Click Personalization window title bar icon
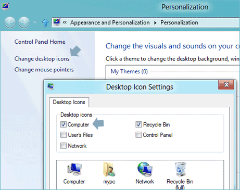Viewport: 240px width, 190px height. click(5, 6)
